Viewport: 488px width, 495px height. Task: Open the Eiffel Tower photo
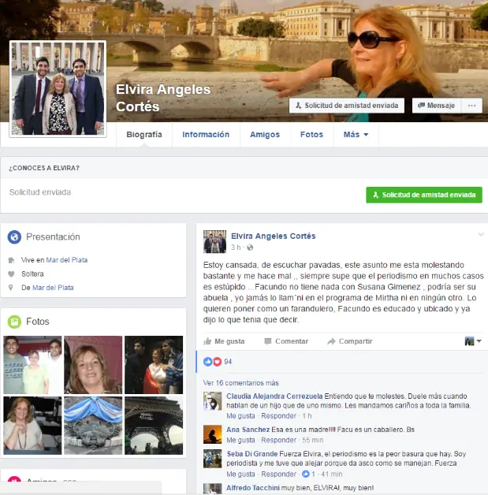[x=154, y=426]
